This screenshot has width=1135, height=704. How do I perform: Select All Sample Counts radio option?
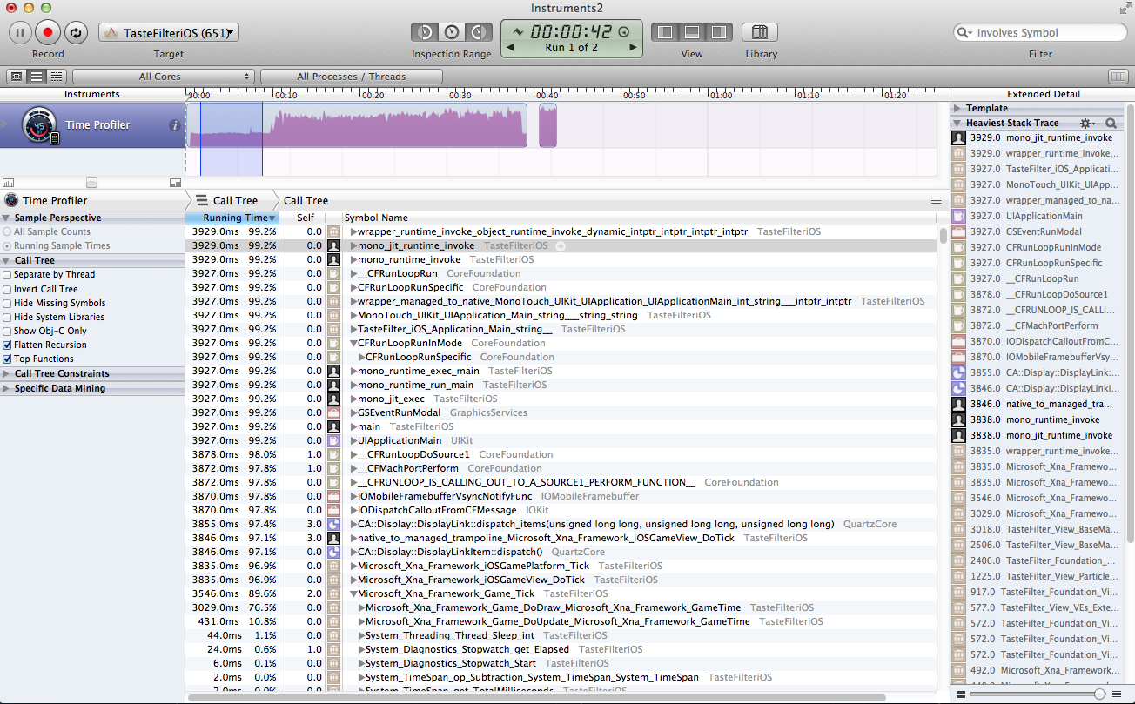8,232
